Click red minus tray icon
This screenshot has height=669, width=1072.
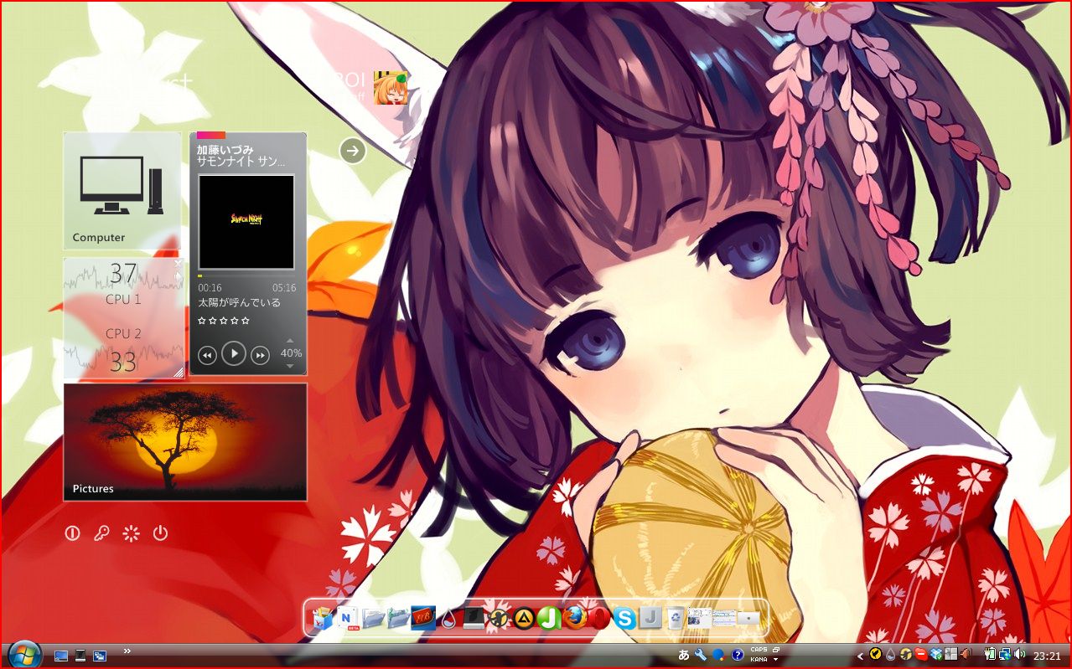920,655
